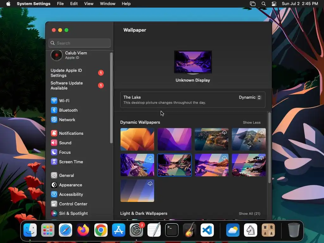
Task: Launch Google Chrome from the Dock
Action: tap(101, 230)
